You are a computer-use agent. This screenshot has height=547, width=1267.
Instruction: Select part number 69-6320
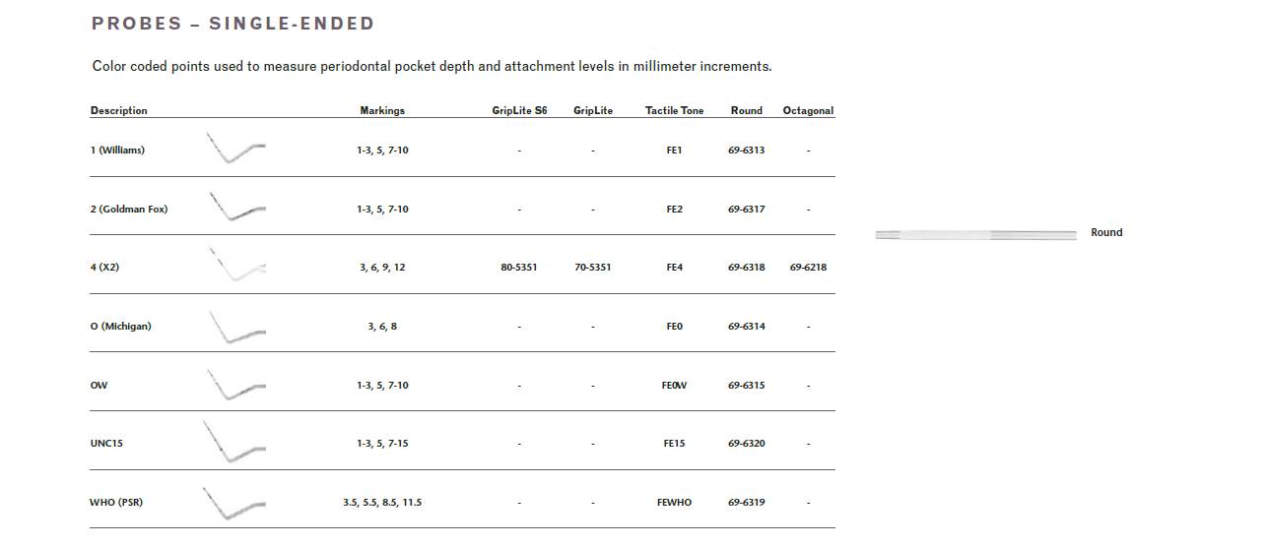click(747, 444)
